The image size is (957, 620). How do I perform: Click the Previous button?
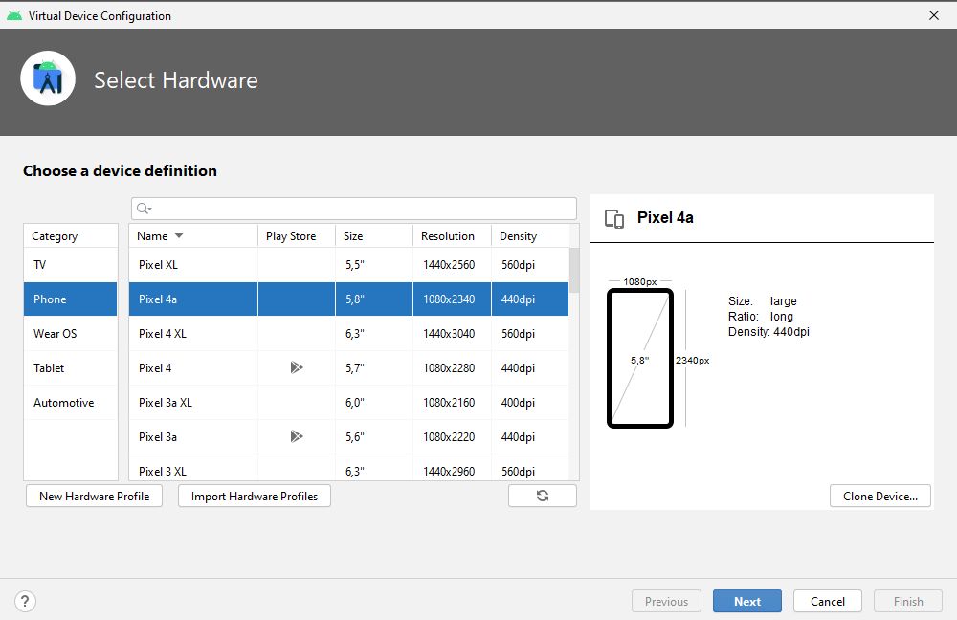(x=666, y=601)
